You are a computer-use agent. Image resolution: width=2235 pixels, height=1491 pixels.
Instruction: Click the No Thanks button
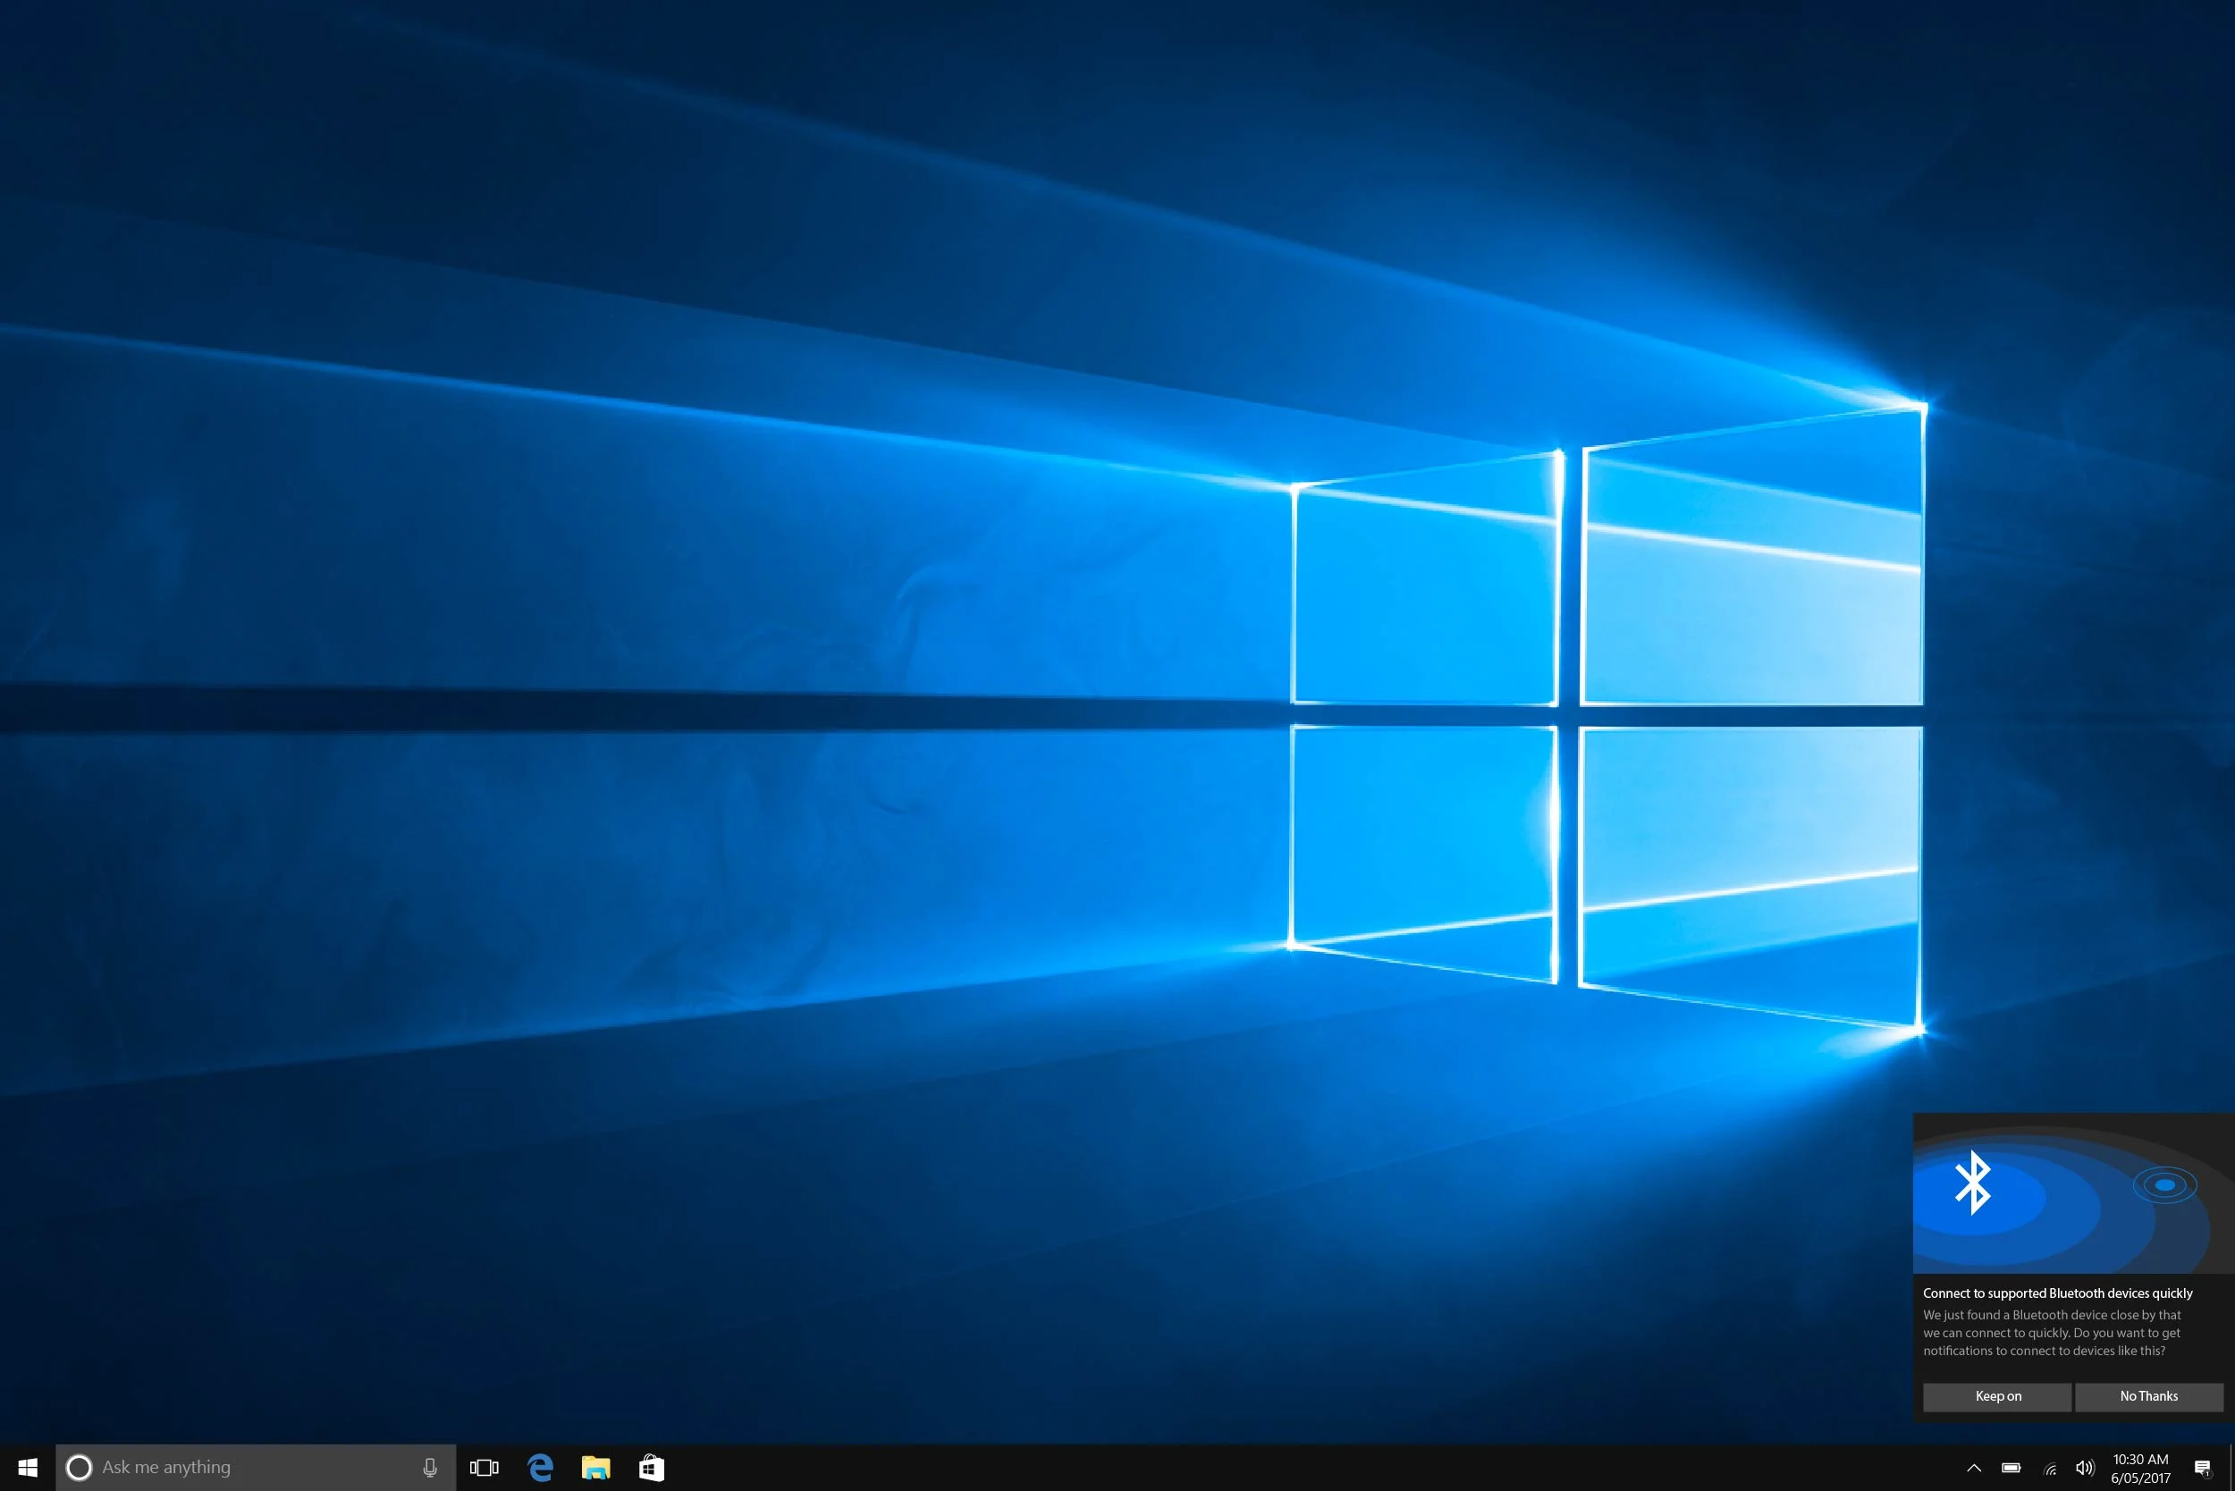click(x=2148, y=1396)
